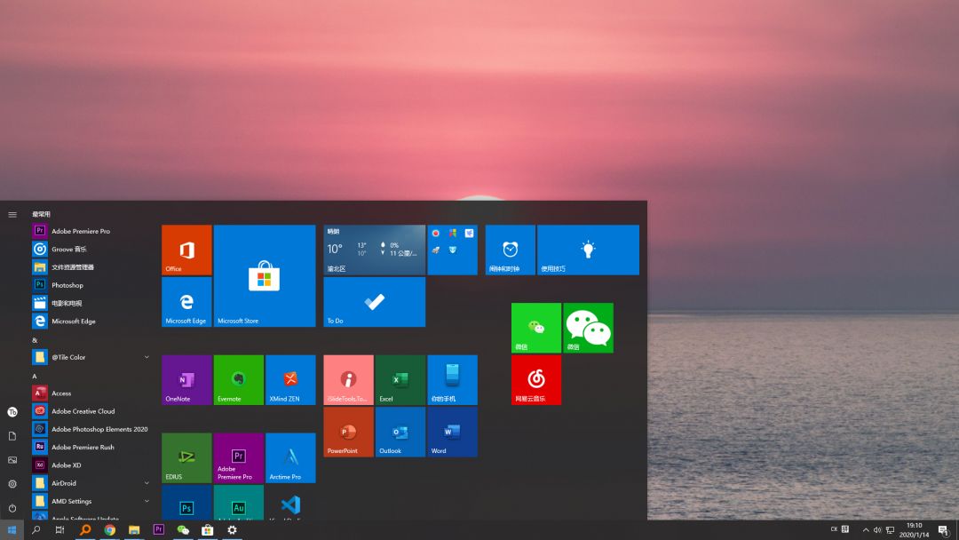Open the Office tile
The height and width of the screenshot is (540, 959).
tap(186, 250)
